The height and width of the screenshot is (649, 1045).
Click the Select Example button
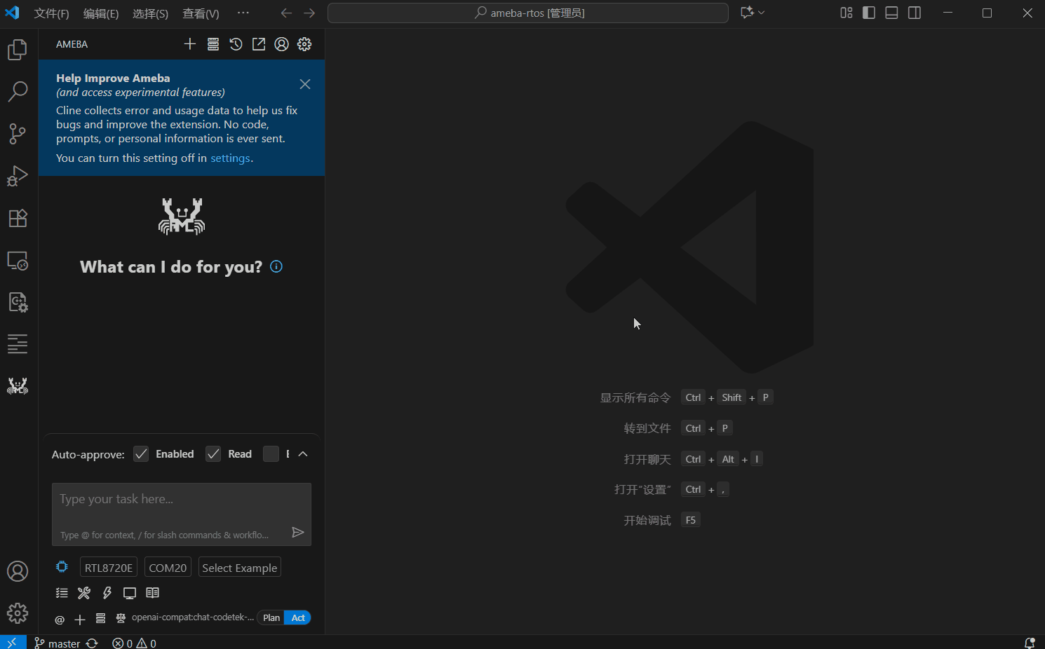[239, 568]
